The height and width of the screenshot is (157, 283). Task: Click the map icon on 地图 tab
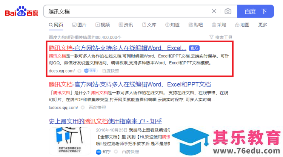(x=237, y=25)
